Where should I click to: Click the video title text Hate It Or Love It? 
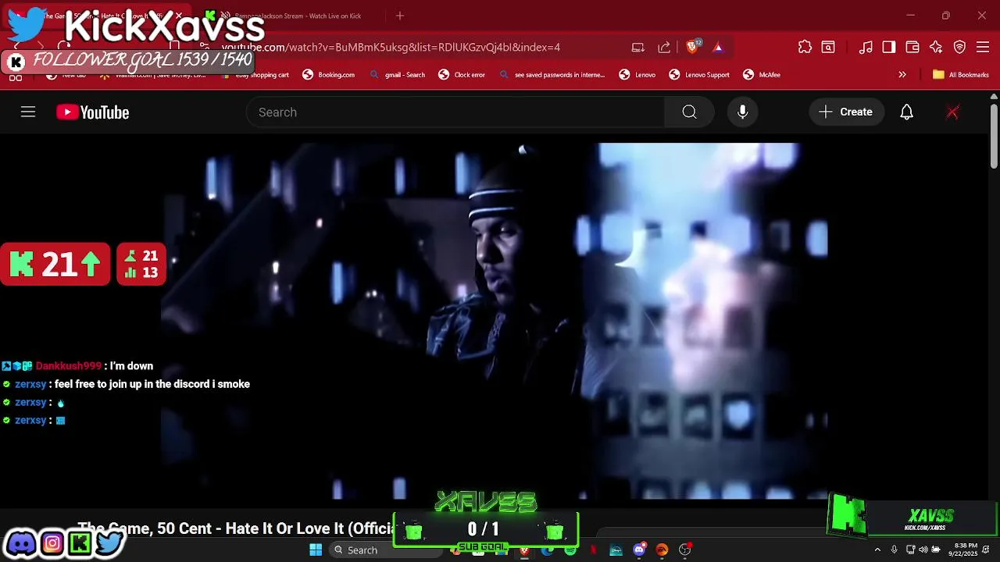238,528
